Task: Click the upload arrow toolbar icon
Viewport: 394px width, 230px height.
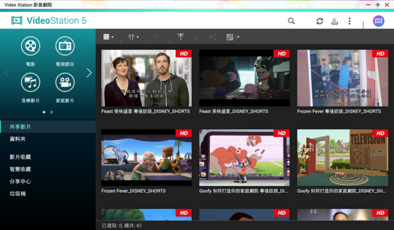Action: click(181, 37)
